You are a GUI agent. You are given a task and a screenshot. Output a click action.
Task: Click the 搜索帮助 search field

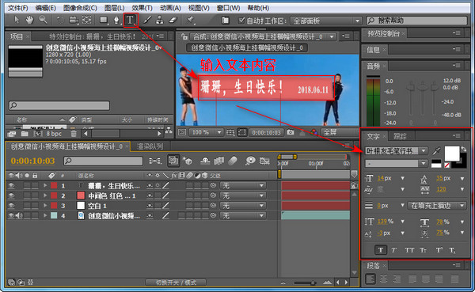417,21
